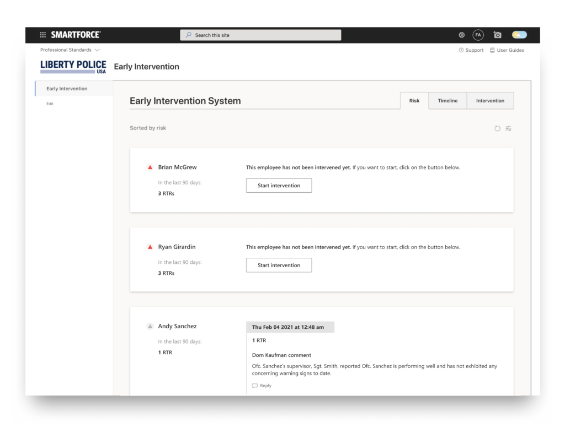This screenshot has width=565, height=423.
Task: Click the Search this site field
Action: (260, 35)
